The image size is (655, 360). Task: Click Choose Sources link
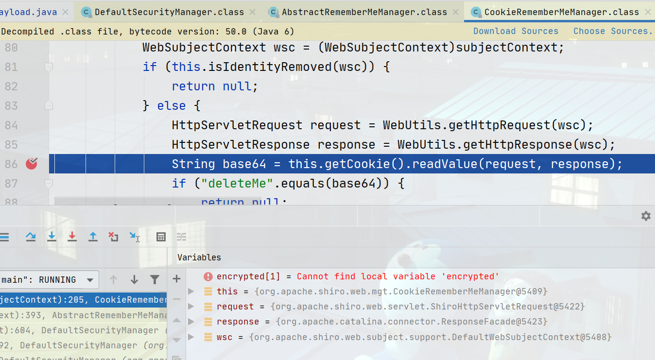613,31
